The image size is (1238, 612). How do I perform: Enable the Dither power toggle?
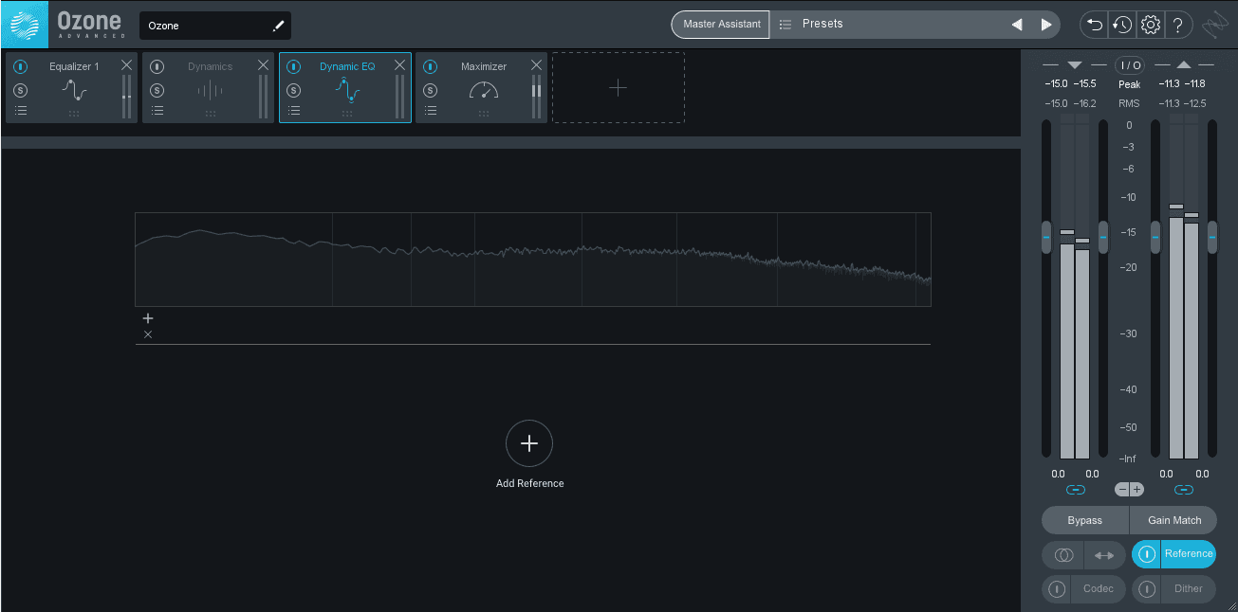(x=1147, y=589)
